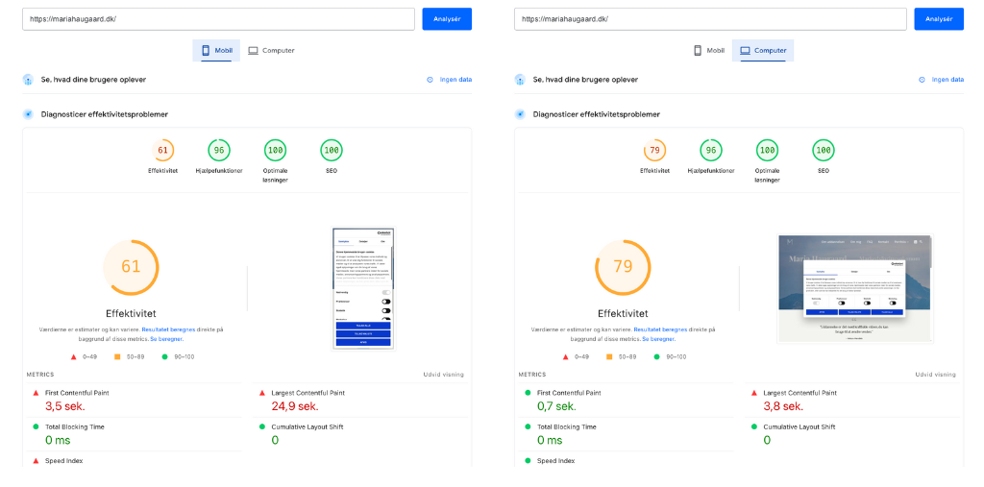Click the right Analysér button
The height and width of the screenshot is (487, 984).
(939, 19)
